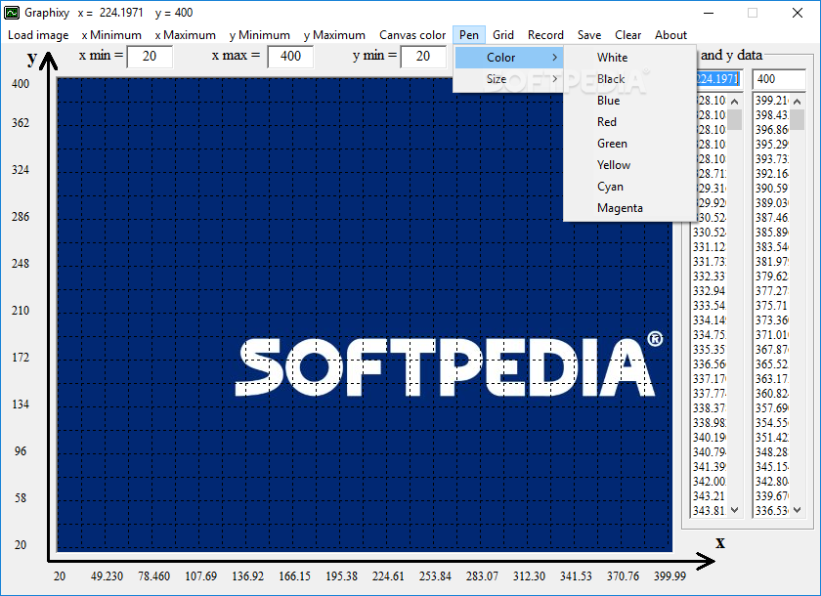This screenshot has width=821, height=596.
Task: Click x axis label 399.99
Action: tap(670, 576)
